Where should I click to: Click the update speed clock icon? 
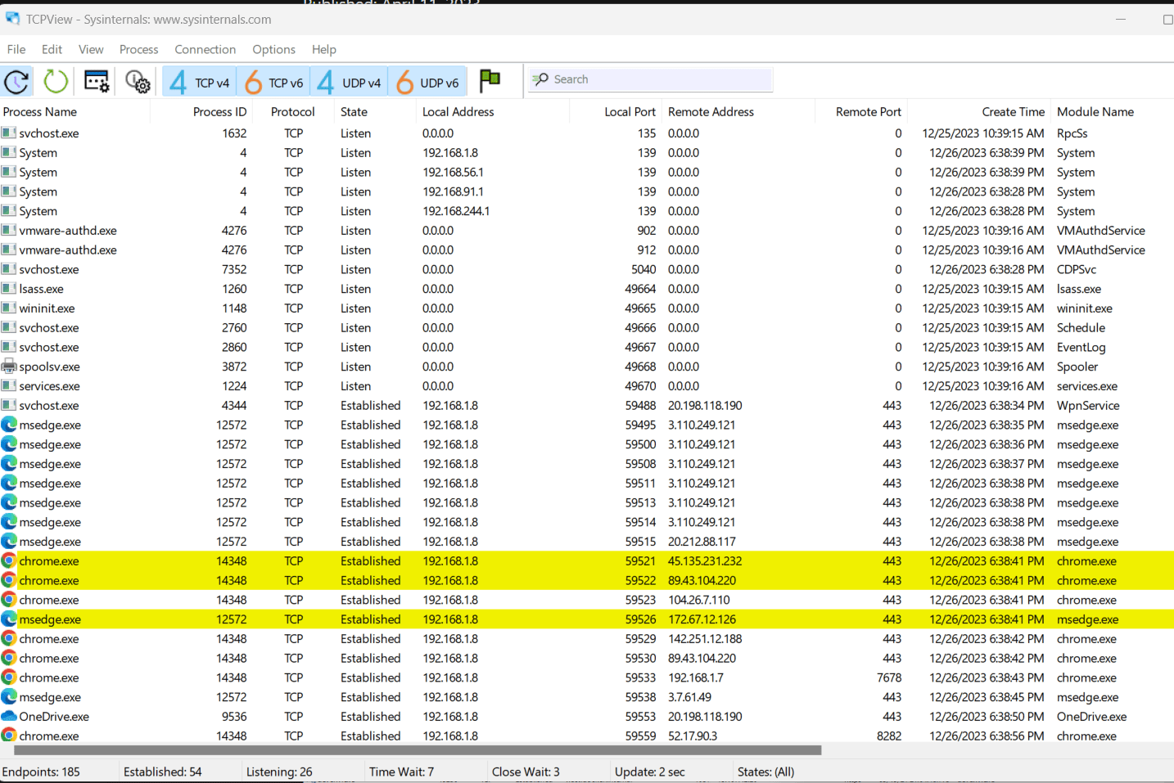(17, 81)
